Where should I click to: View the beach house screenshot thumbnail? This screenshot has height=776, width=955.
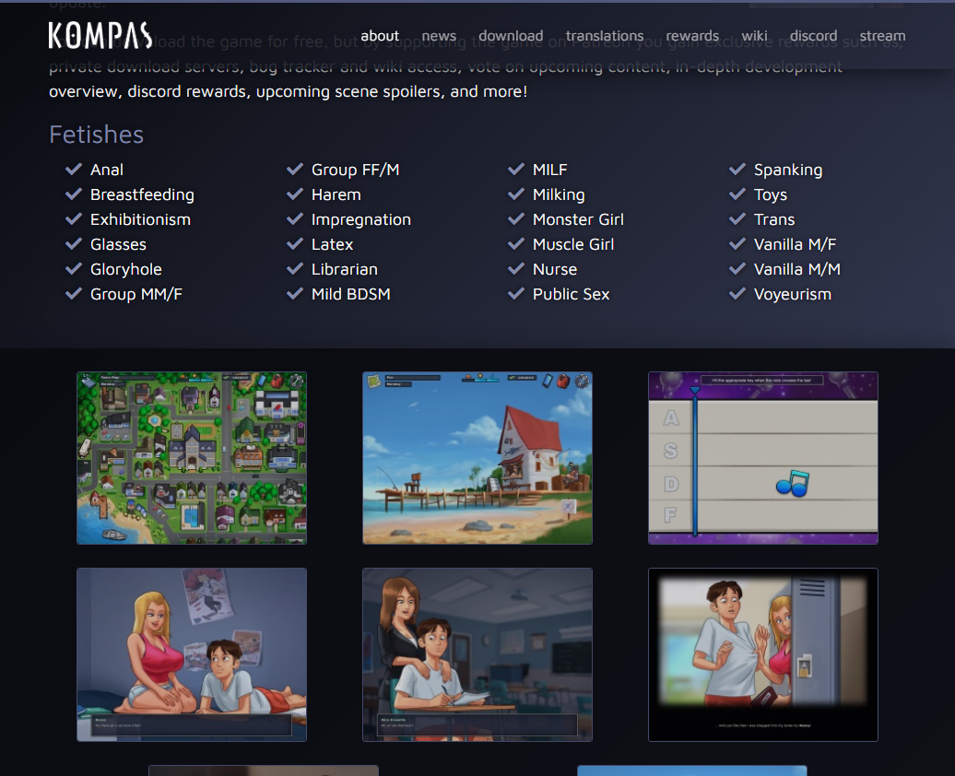coord(477,458)
